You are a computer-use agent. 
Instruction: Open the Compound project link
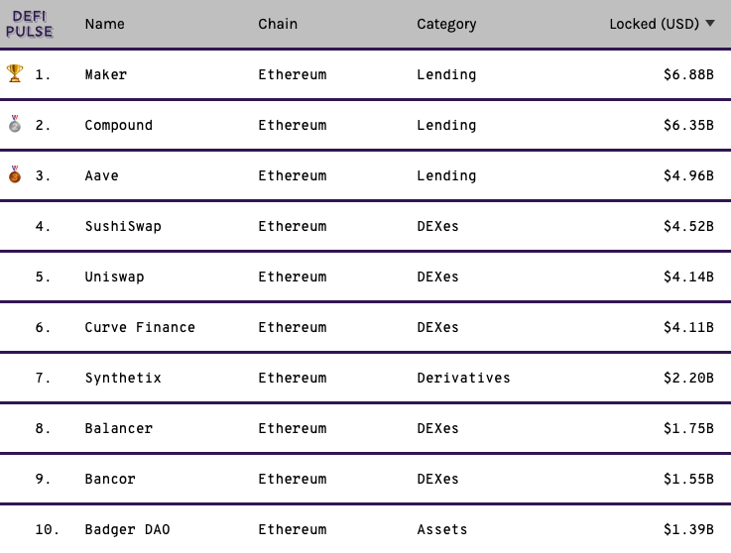[x=118, y=125]
